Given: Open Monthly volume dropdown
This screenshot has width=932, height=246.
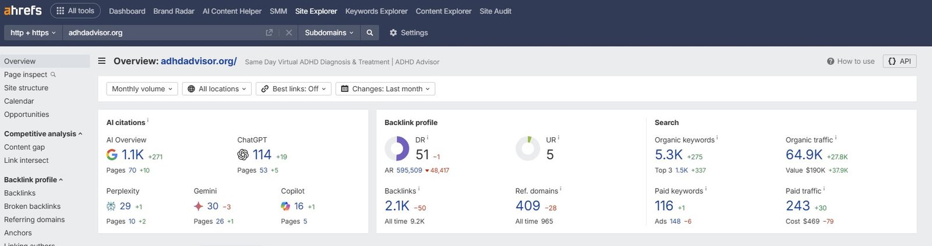Looking at the screenshot, I should pos(142,89).
